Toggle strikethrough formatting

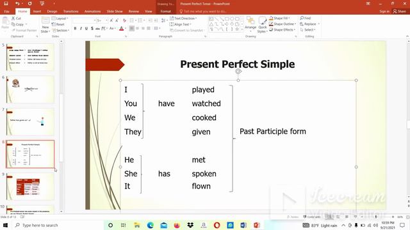point(97,28)
